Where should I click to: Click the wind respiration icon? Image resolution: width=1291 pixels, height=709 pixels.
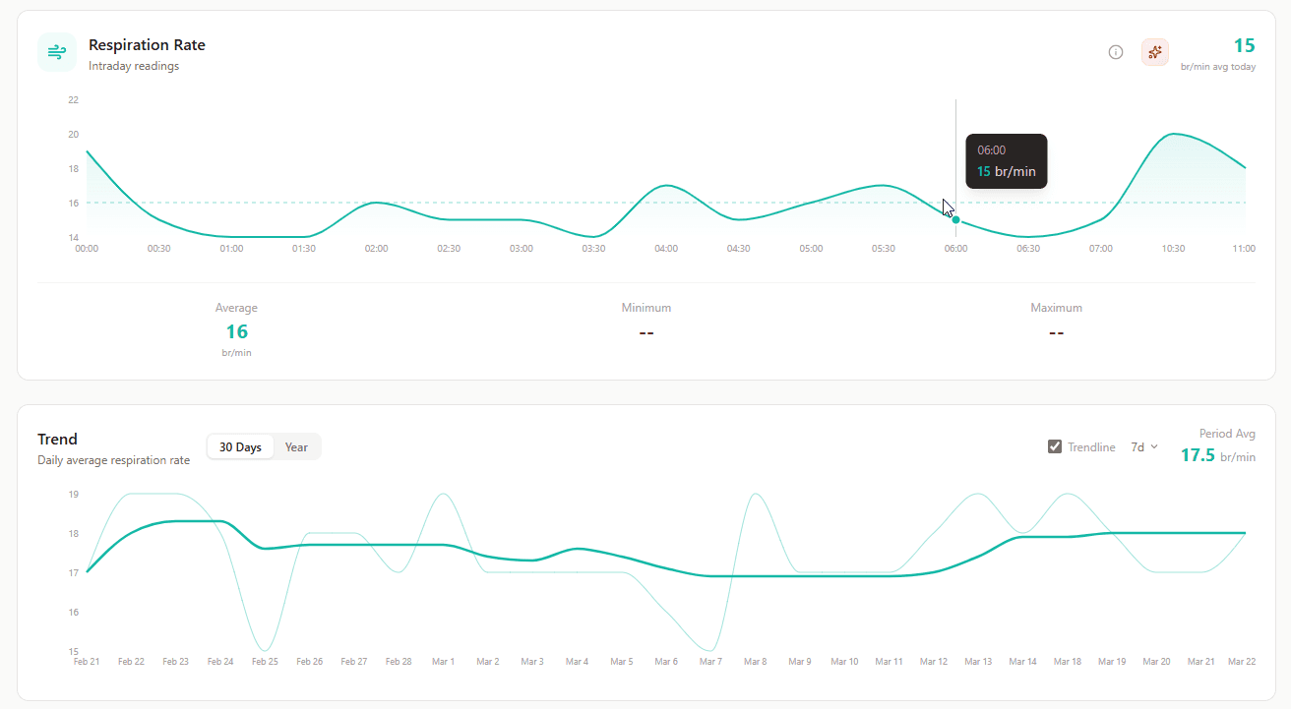(57, 52)
